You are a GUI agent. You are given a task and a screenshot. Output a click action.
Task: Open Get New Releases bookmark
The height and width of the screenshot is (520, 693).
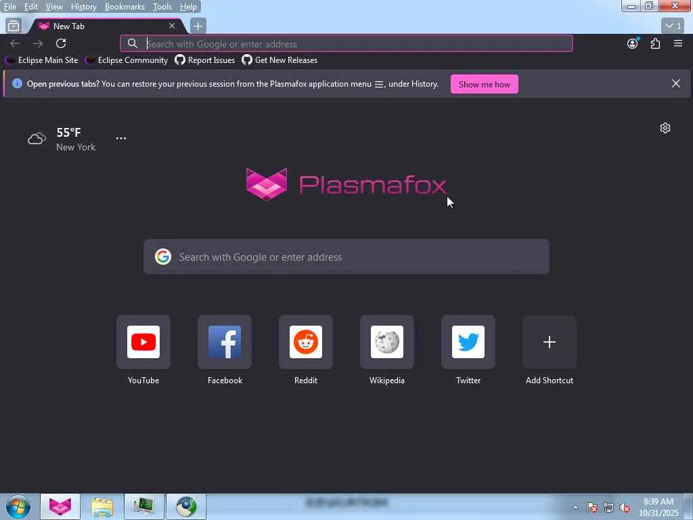[280, 60]
